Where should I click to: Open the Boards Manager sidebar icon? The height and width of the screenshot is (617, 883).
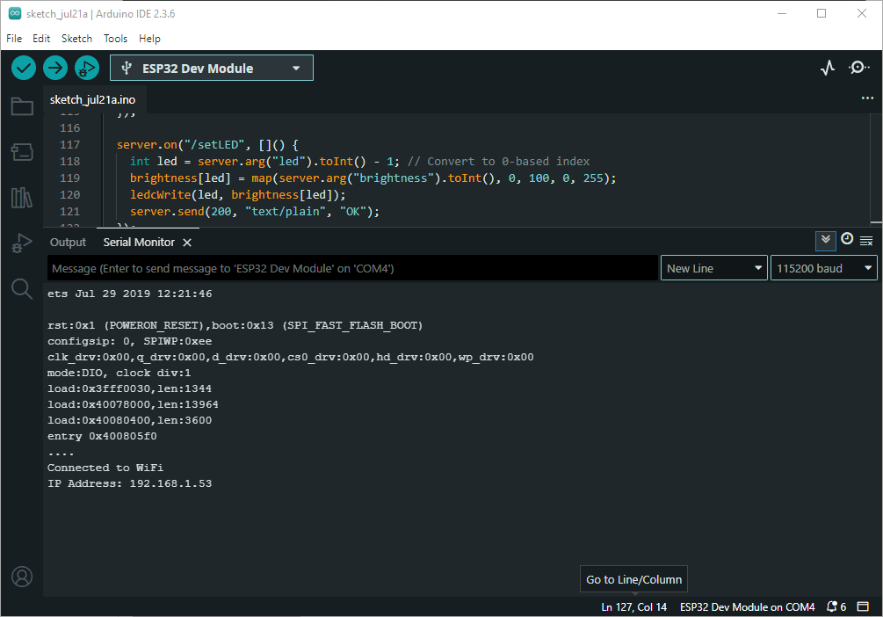tap(22, 151)
